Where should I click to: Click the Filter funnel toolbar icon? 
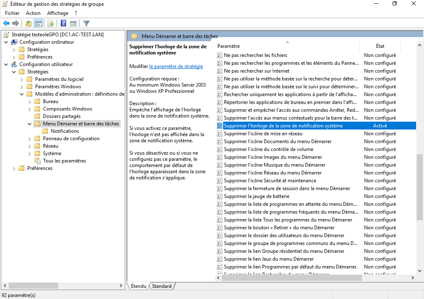(x=86, y=24)
